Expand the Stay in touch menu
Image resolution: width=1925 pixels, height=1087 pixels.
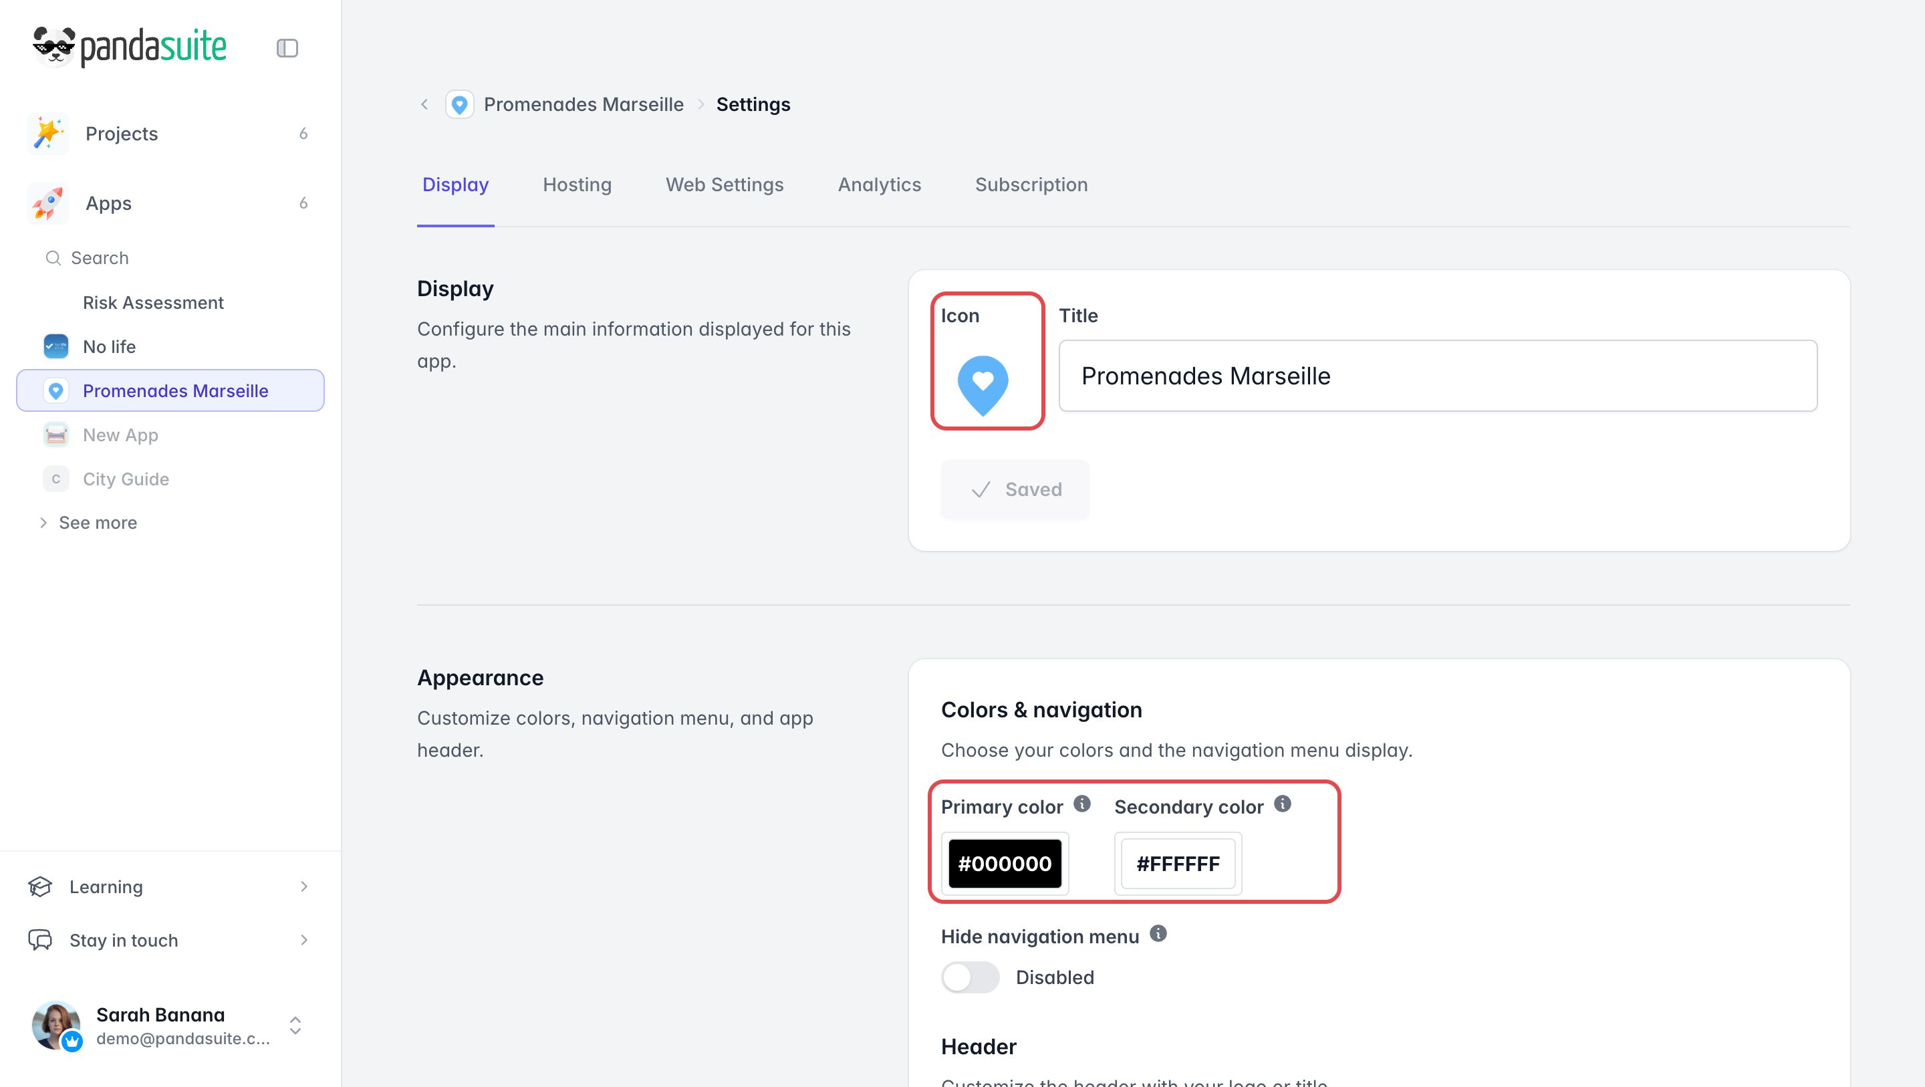pyautogui.click(x=169, y=941)
